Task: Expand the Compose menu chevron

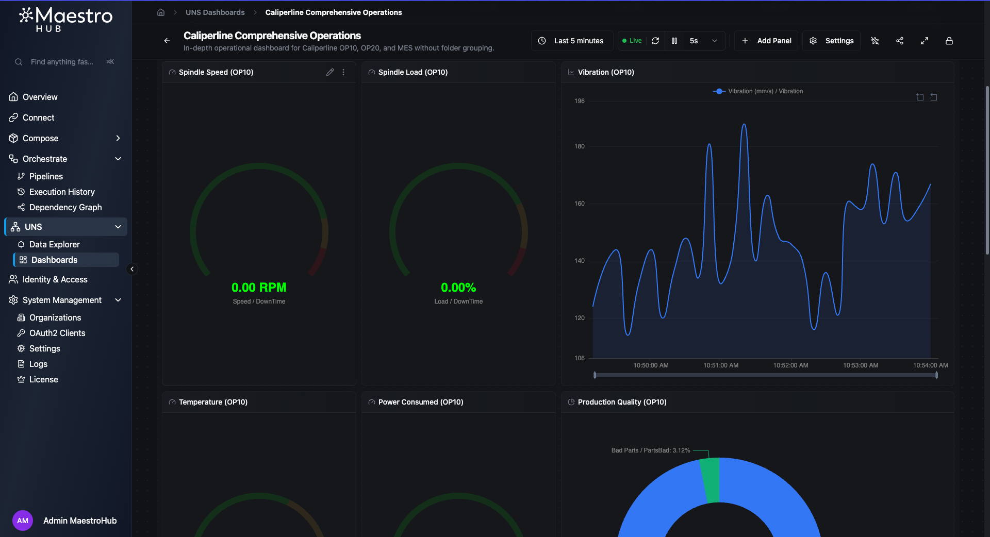Action: click(118, 138)
